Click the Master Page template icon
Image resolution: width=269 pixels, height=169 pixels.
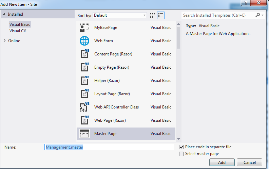84,134
